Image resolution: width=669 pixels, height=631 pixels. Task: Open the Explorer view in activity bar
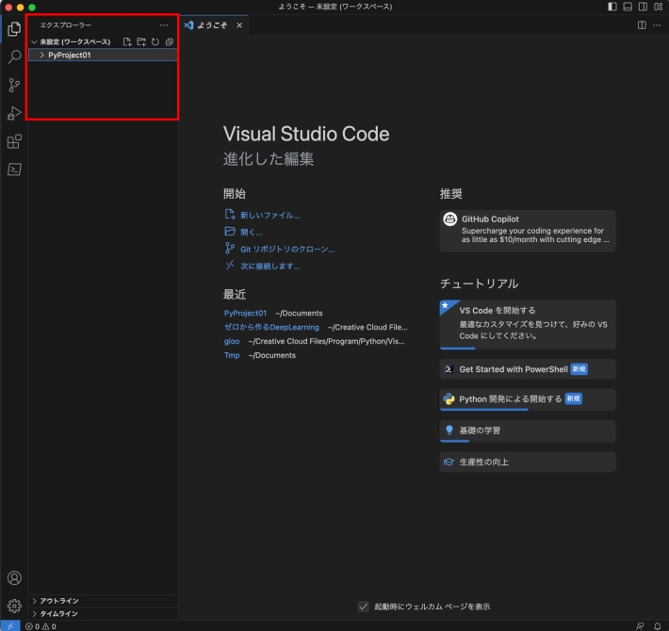click(14, 29)
